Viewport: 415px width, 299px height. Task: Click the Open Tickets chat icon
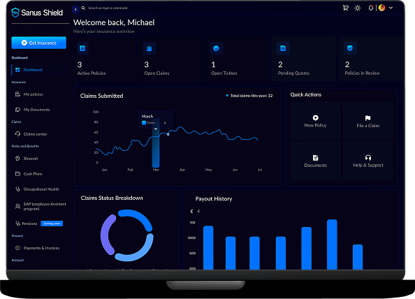tap(217, 48)
